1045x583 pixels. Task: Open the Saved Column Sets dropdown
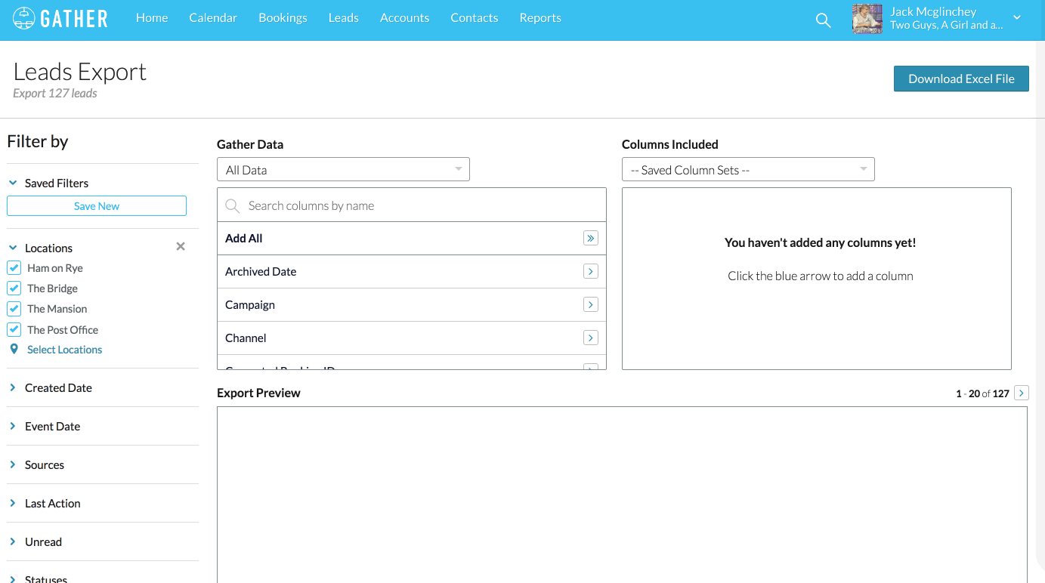click(x=747, y=170)
